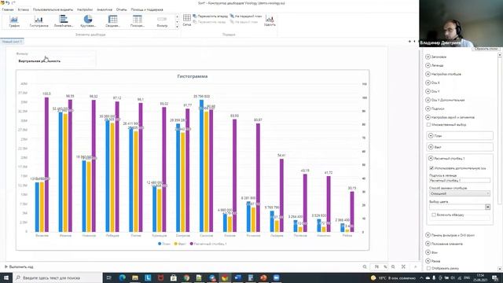
Task: Enable the Отображать рамку checkbox
Action: [428, 268]
